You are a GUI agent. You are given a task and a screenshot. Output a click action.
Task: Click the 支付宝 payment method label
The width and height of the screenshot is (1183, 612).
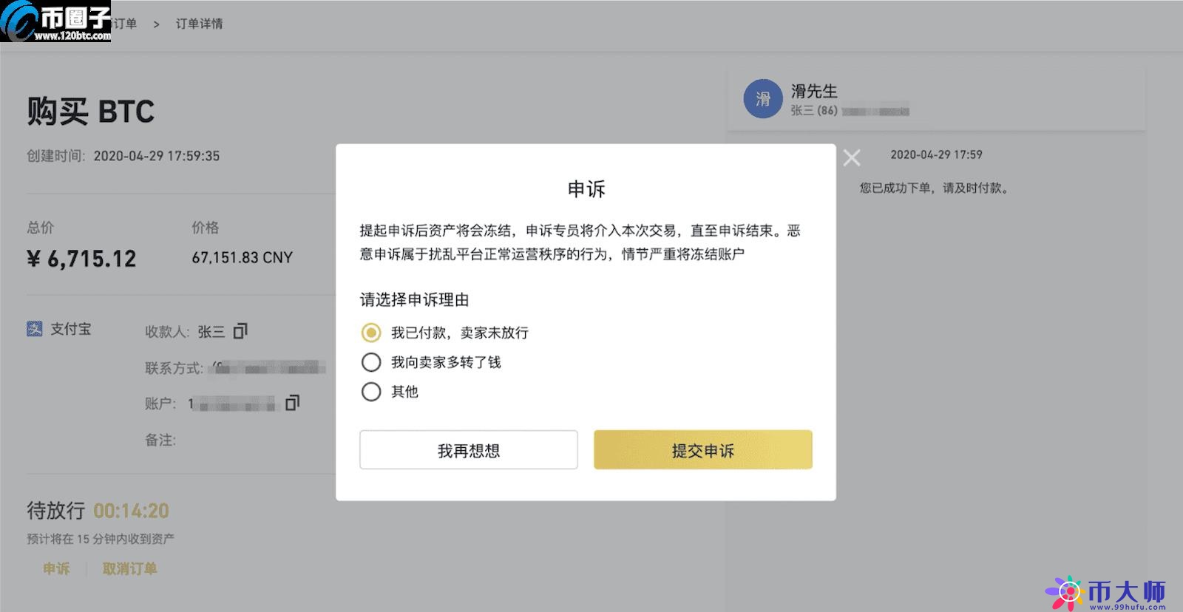coord(71,329)
